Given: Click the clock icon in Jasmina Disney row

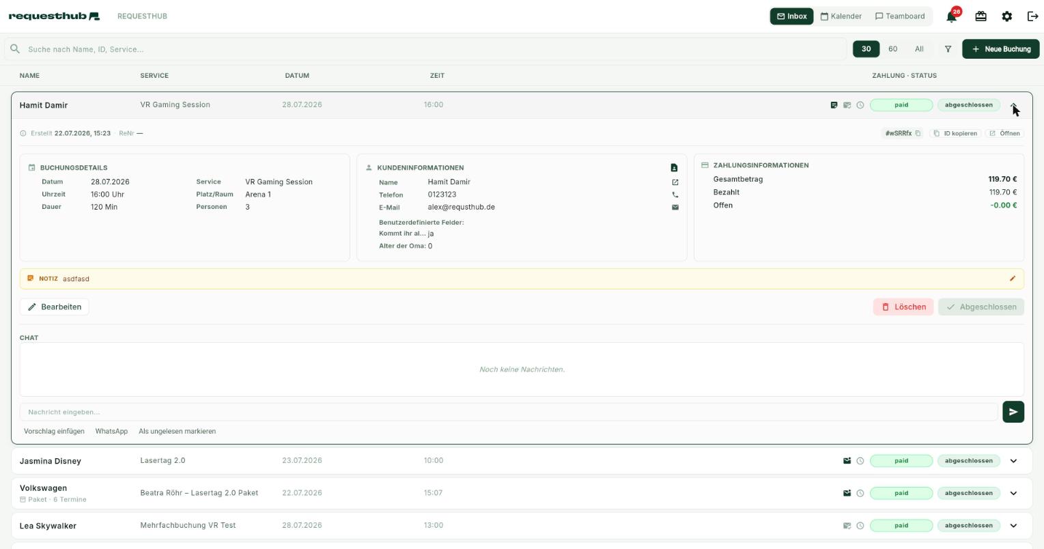Looking at the screenshot, I should (860, 461).
